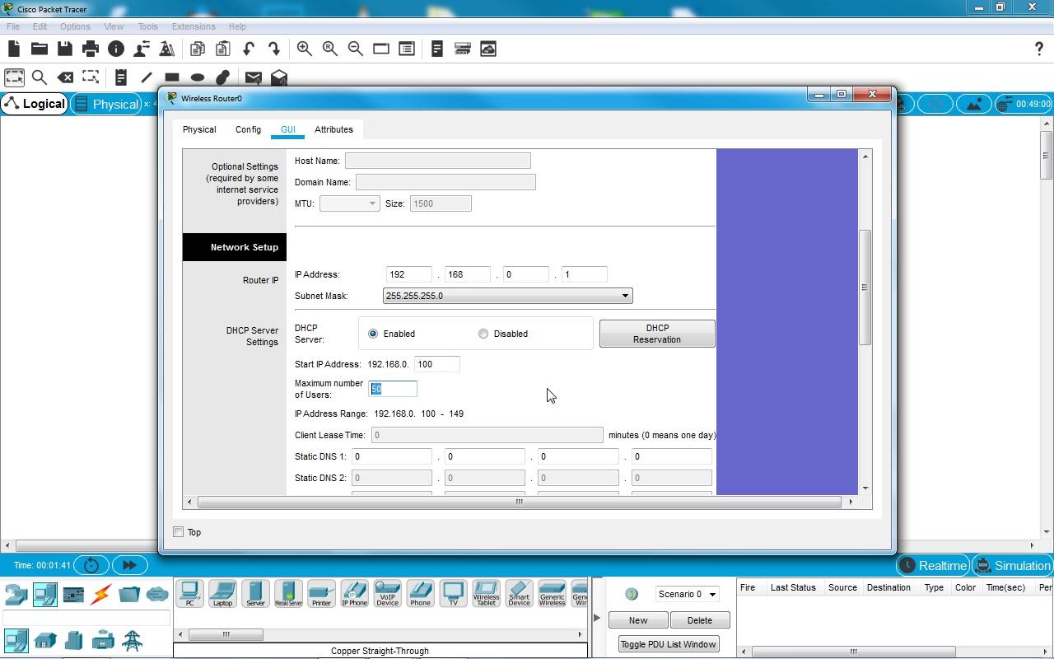Click the DHCP Reservation button
Screen dimensions: 1054x659
point(656,334)
